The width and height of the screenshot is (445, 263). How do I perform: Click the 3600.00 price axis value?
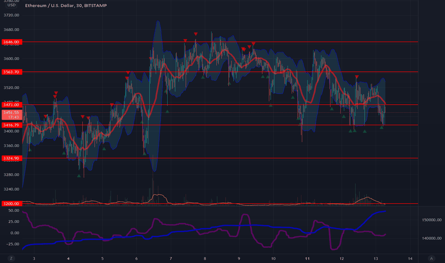click(x=11, y=58)
